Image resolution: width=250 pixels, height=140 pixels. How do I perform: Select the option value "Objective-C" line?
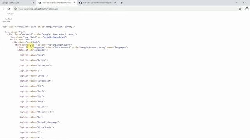tap(37, 112)
